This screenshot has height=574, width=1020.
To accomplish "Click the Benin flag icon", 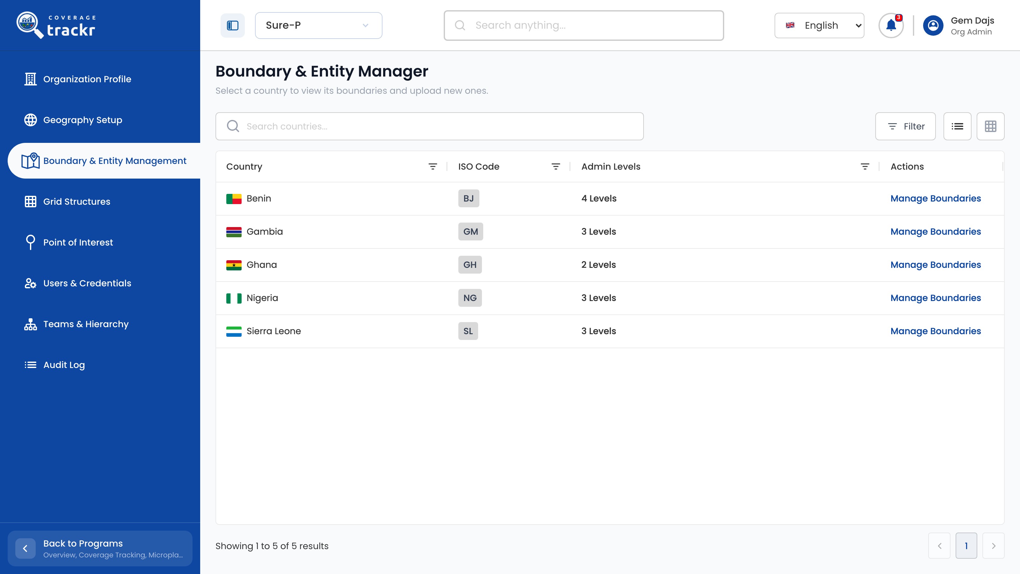I will pyautogui.click(x=234, y=198).
